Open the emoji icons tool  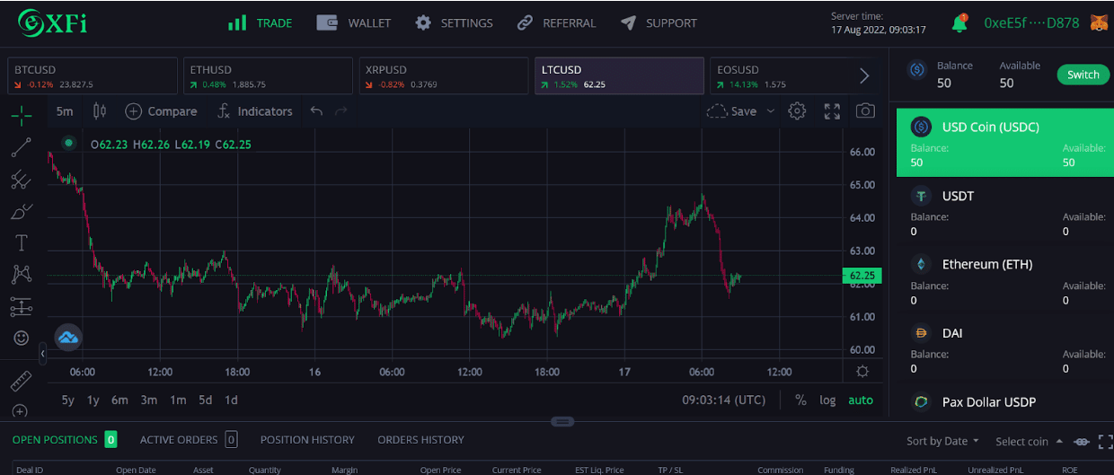(x=22, y=339)
